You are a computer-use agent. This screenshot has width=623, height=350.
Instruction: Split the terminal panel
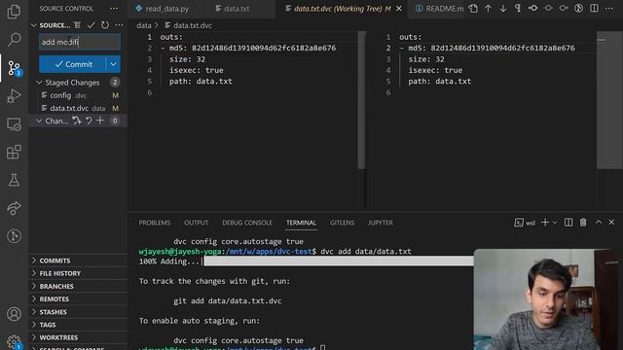[x=568, y=223]
